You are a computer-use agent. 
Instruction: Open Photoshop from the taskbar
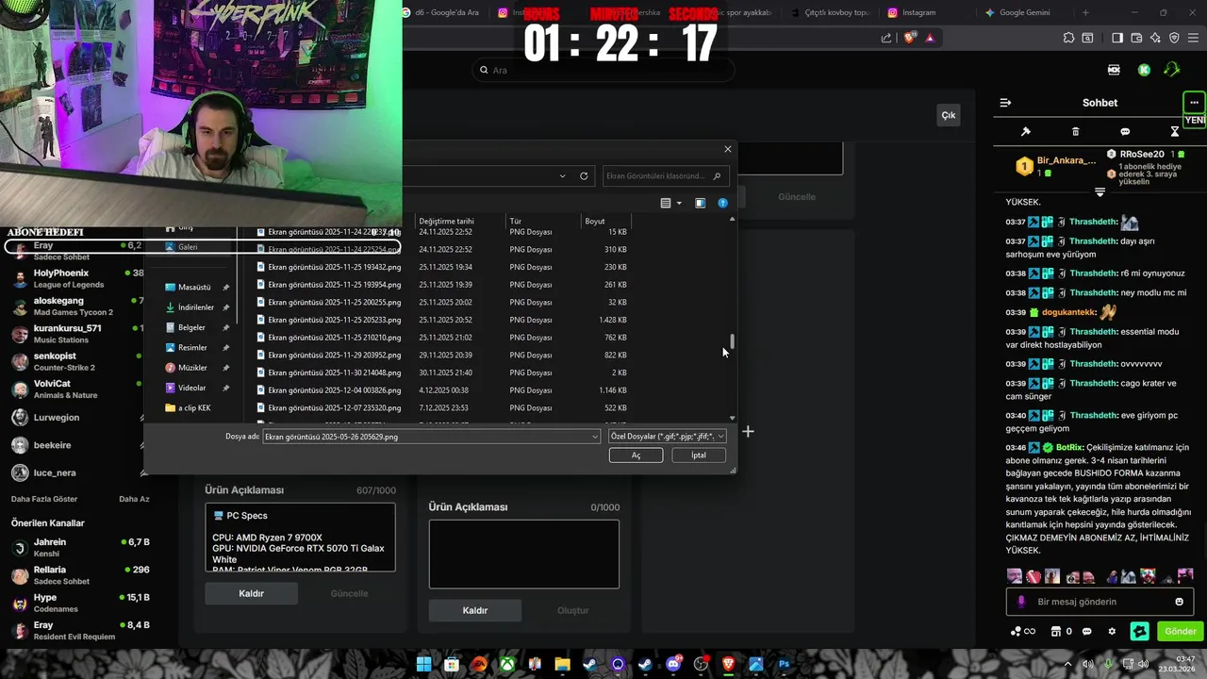tap(784, 664)
